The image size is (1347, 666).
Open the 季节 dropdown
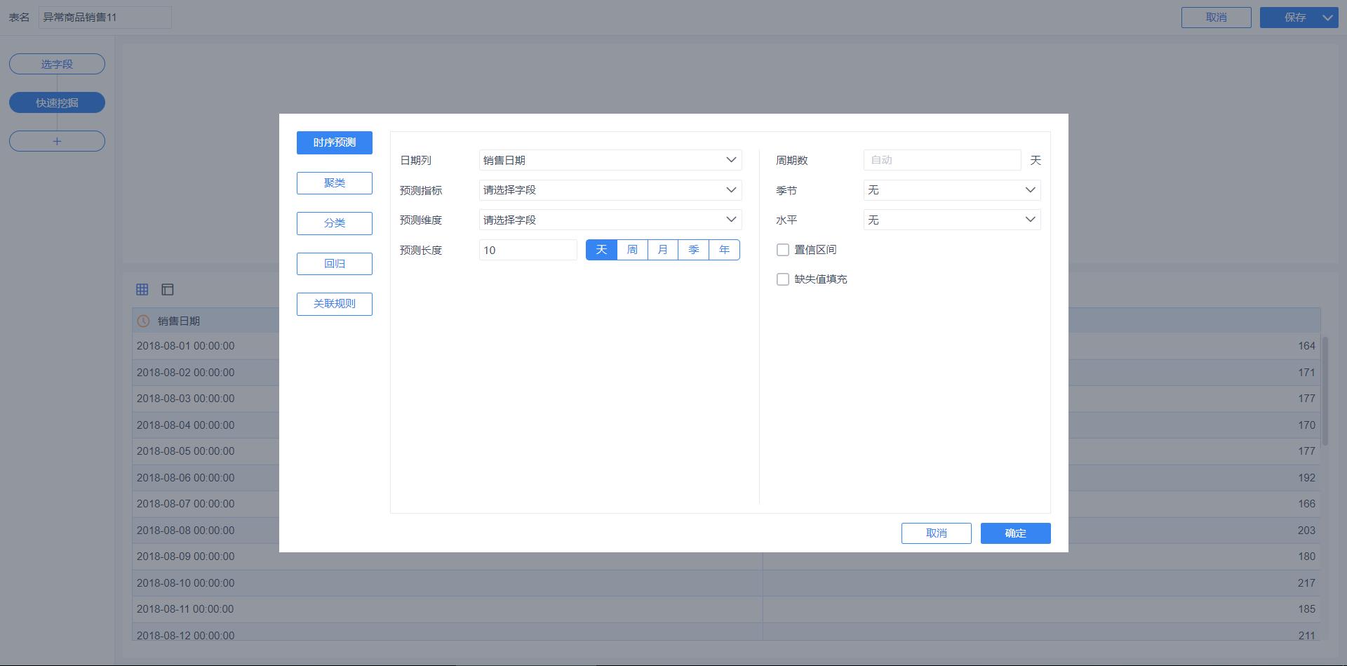click(x=951, y=189)
